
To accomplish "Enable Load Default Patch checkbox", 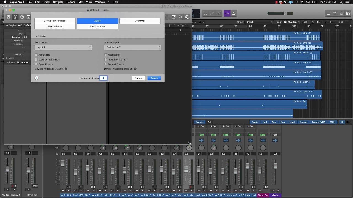I will tap(36, 59).
